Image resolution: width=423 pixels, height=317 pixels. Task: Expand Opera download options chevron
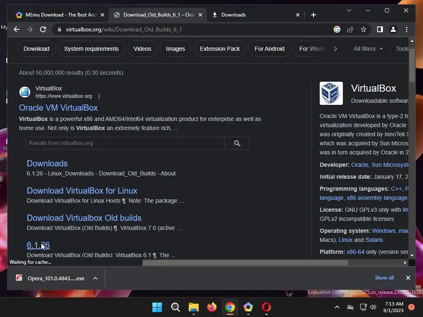pyautogui.click(x=95, y=278)
